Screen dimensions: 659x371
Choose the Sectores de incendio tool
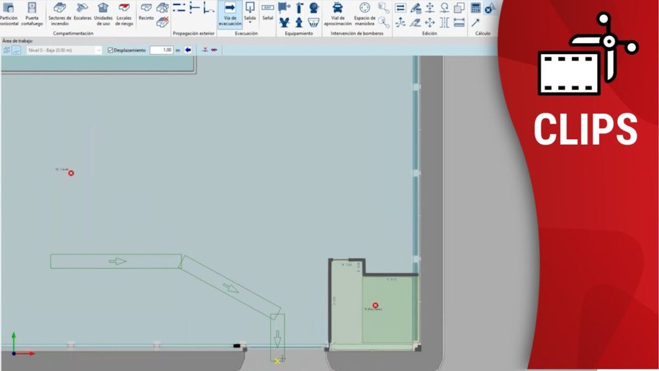(x=60, y=14)
